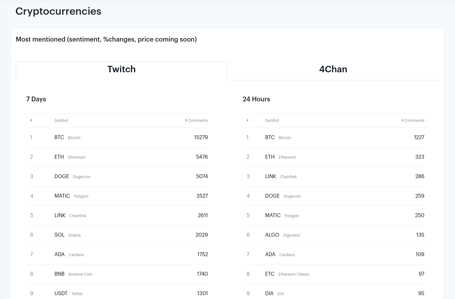
Task: Click comment count 1752
Action: 203,255
